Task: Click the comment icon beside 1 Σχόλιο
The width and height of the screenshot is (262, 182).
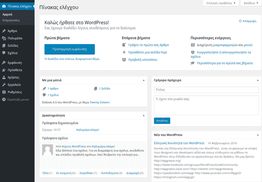Action: 44,95
